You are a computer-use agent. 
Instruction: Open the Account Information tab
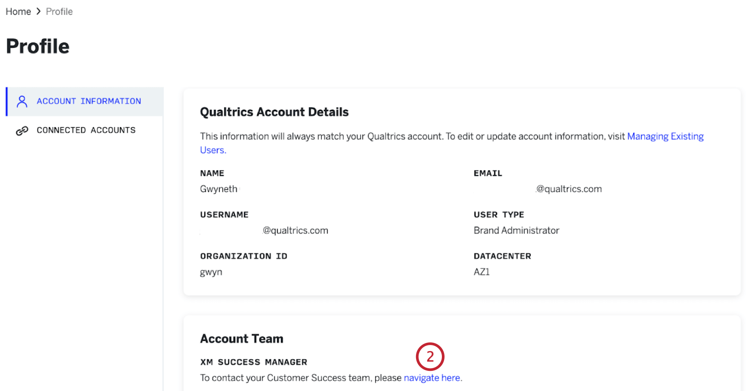tap(85, 101)
